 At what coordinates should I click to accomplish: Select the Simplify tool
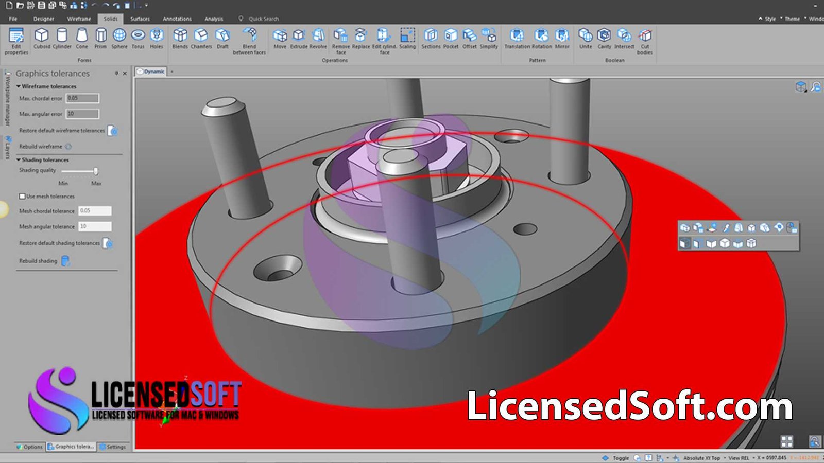click(x=489, y=39)
